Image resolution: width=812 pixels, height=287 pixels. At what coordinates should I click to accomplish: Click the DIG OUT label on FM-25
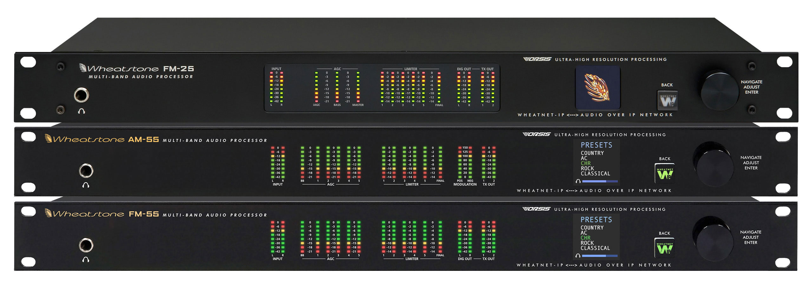click(464, 69)
